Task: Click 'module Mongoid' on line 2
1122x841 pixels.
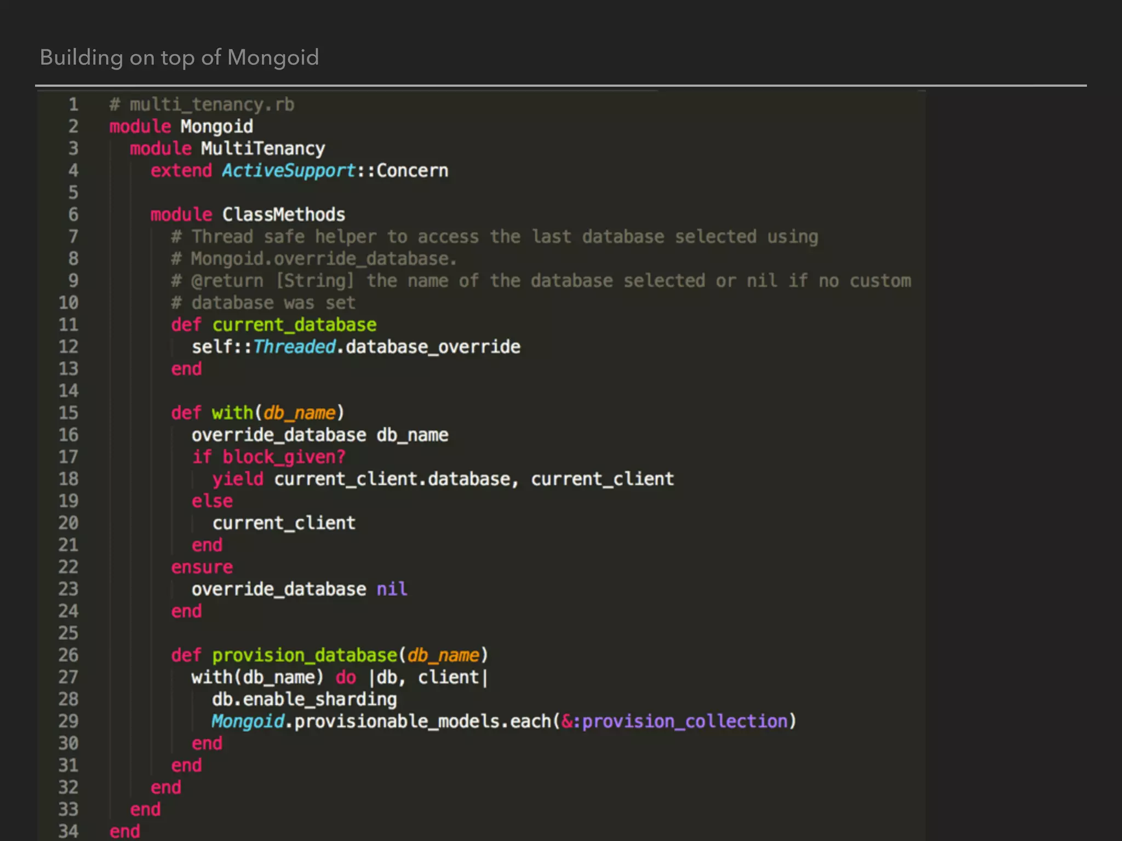Action: coord(181,126)
